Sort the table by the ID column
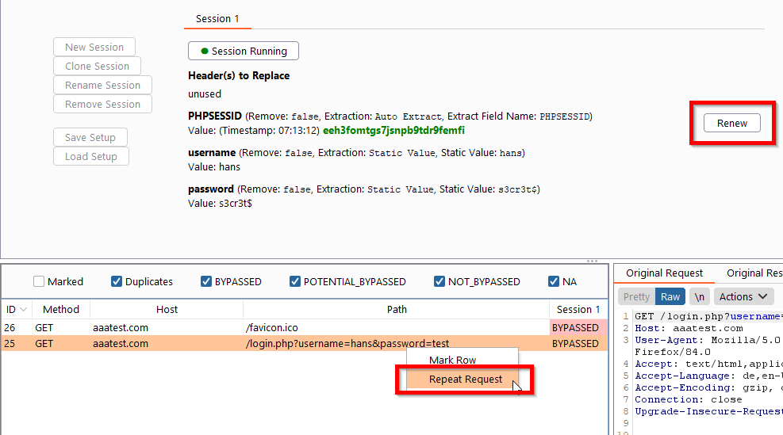The image size is (783, 435). coord(17,309)
